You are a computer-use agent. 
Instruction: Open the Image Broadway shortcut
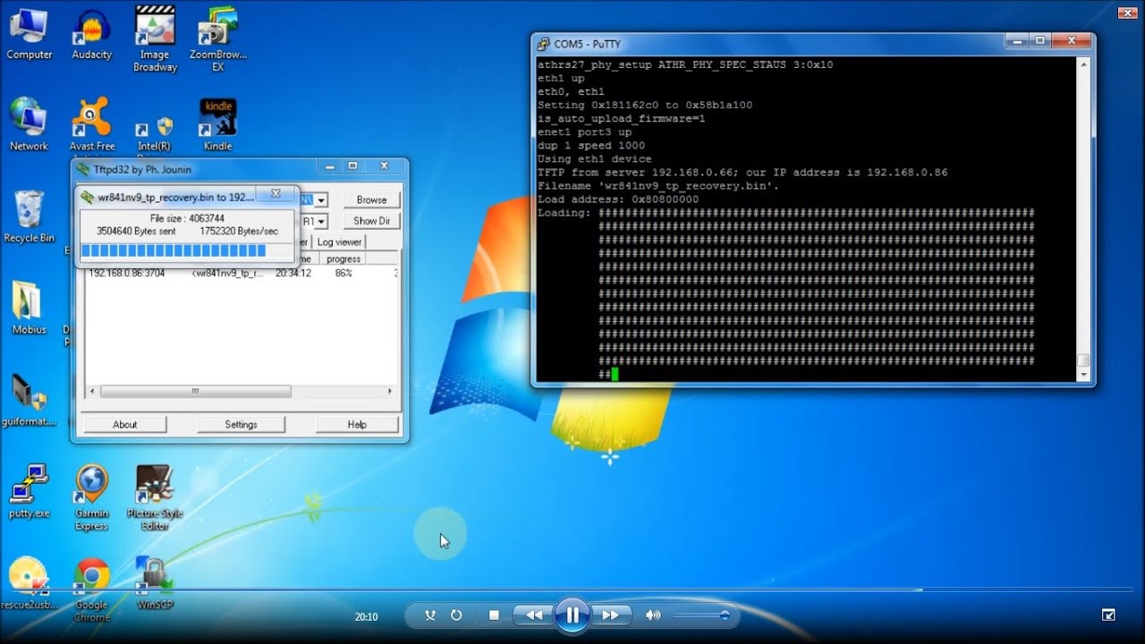click(x=155, y=38)
